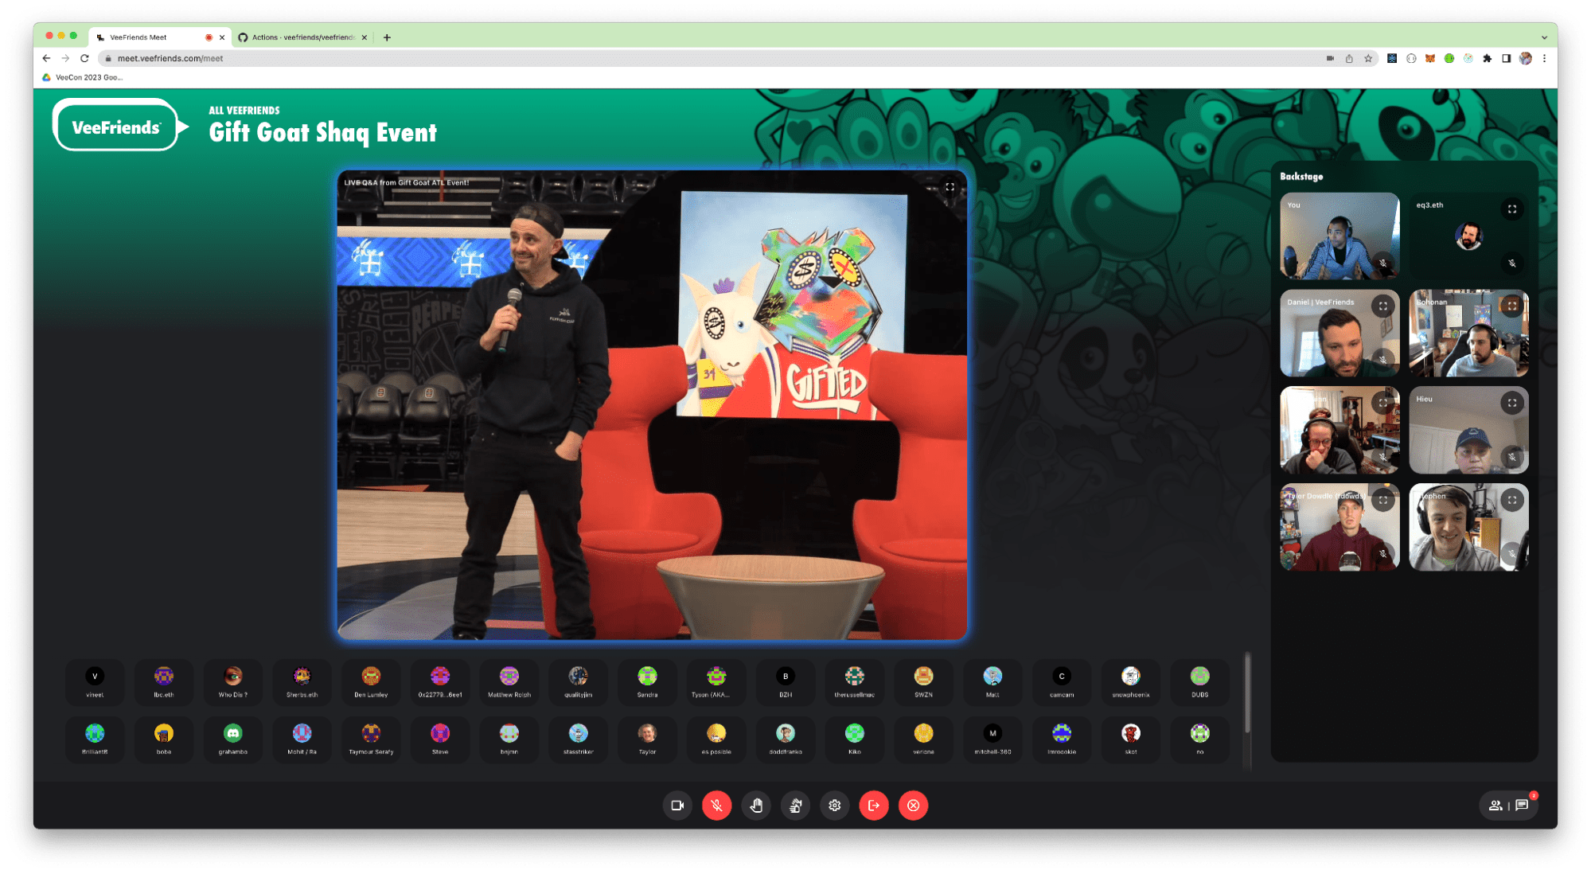The height and width of the screenshot is (874, 1591).
Task: Select audience member Taymour Serafy
Action: point(371,739)
